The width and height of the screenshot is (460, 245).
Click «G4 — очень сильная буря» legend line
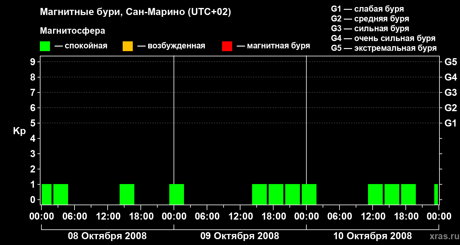383,38
